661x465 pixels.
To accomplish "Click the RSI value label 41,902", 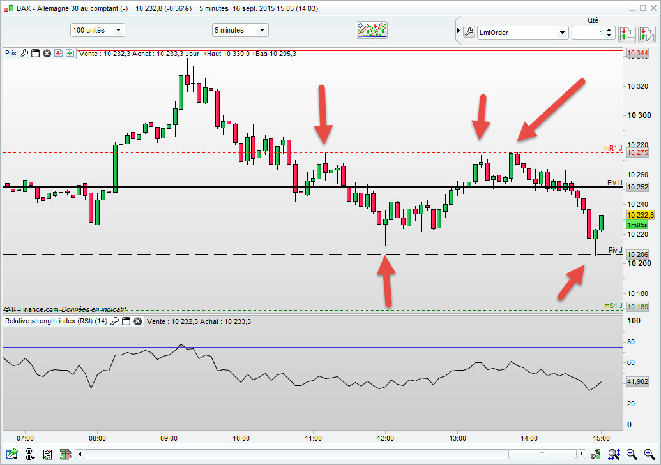I will click(x=637, y=381).
